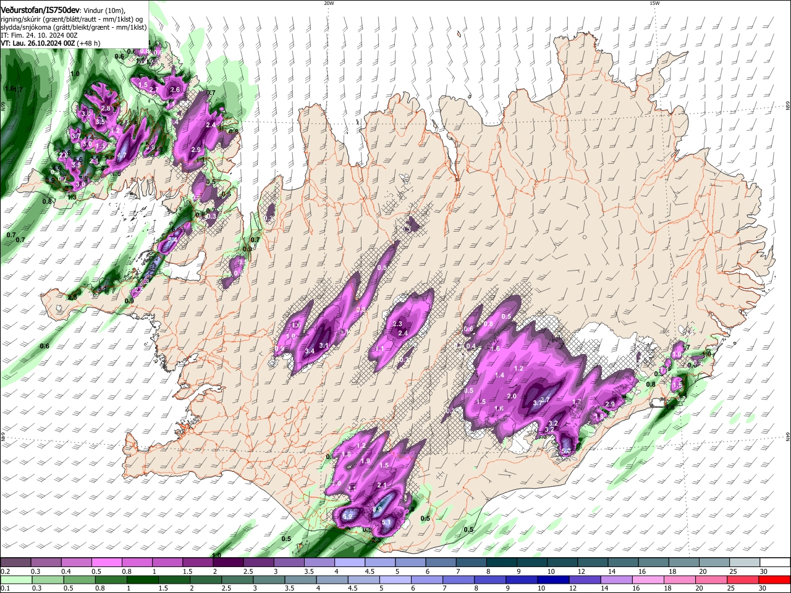The width and height of the screenshot is (791, 593).
Task: Click the '0.1' label under rain legend
Action: tap(5, 588)
